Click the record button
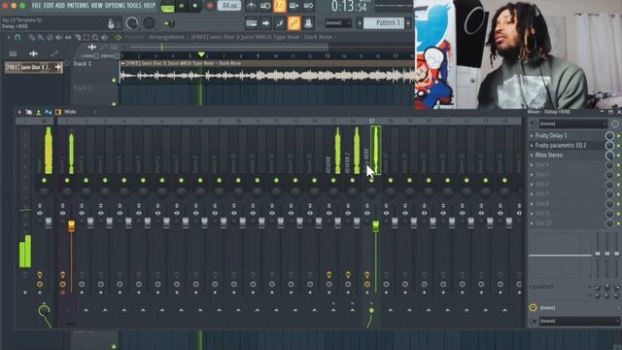The height and width of the screenshot is (350, 622). [210, 6]
